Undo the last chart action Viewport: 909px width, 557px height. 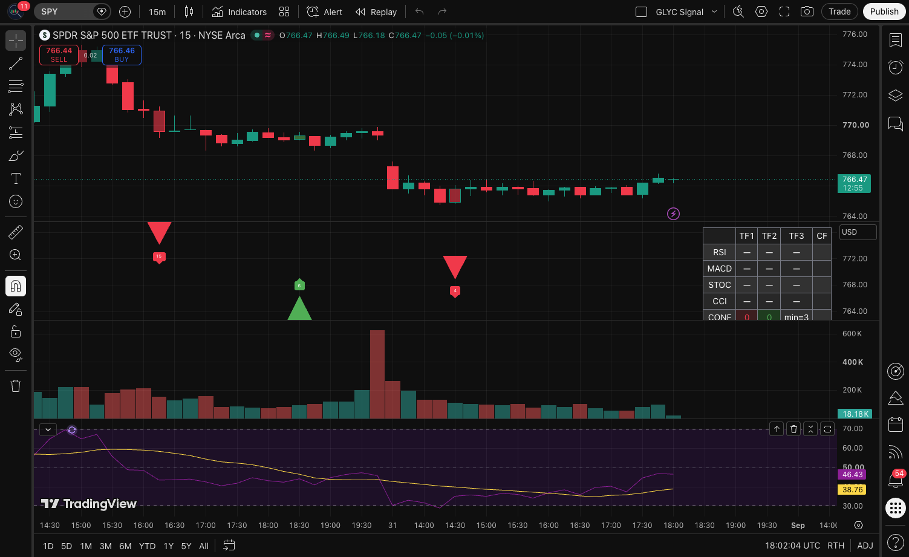tap(420, 11)
